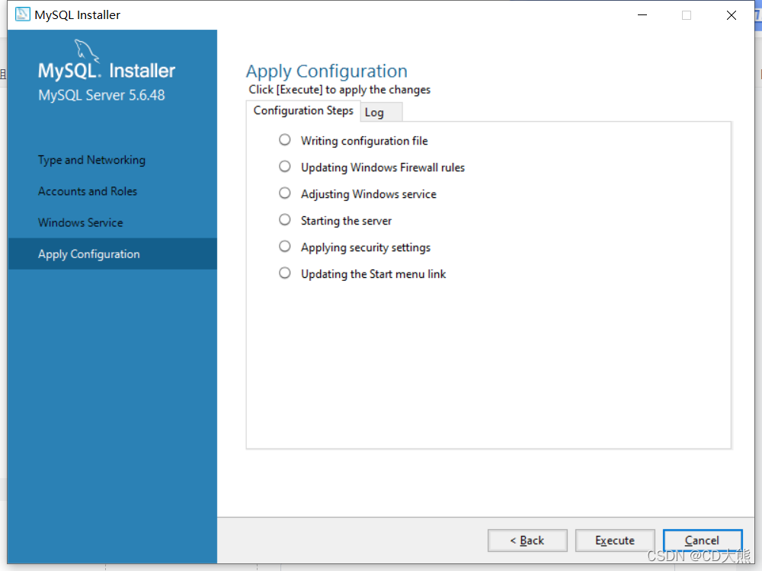Click Execute to apply the changes
This screenshot has height=571, width=762.
615,541
